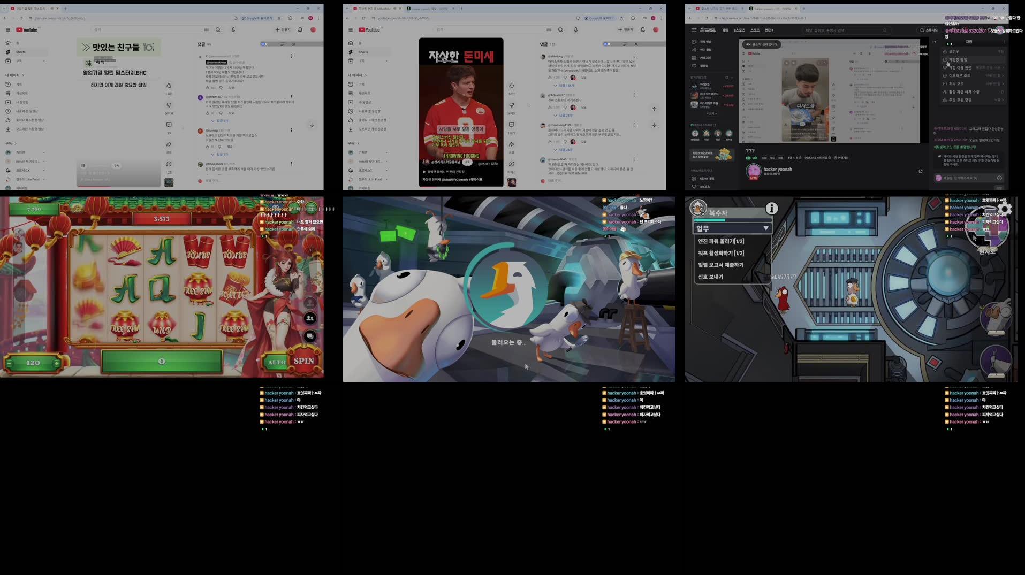Viewport: 1025px width, 575px height.
Task: Open the settings gear in Goose Goose Duck
Action: point(1005,210)
